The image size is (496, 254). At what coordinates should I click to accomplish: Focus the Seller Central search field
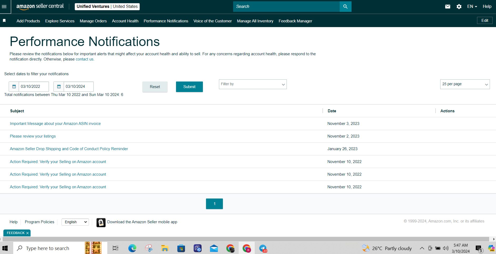pyautogui.click(x=286, y=7)
